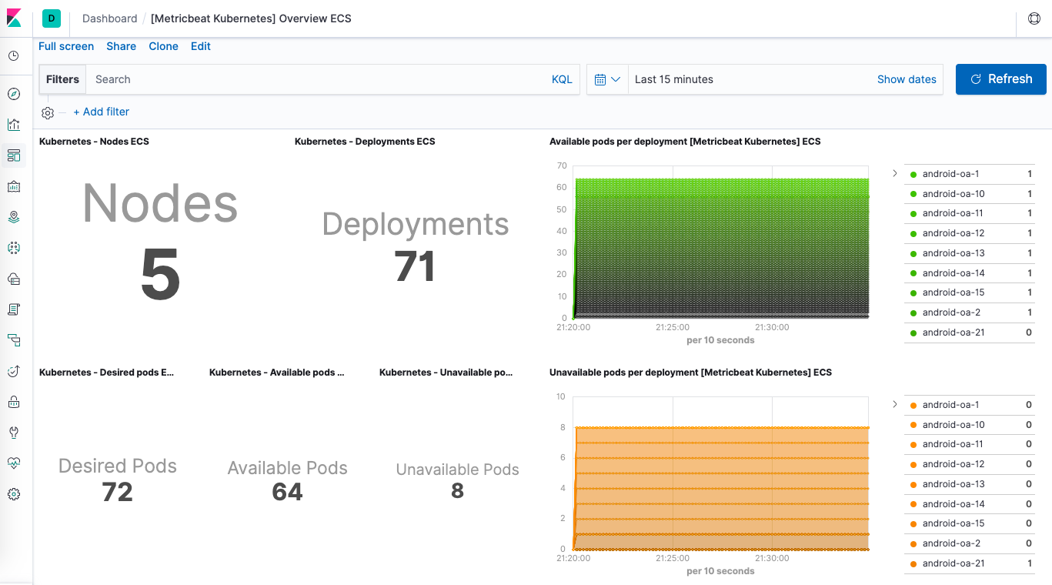The image size is (1052, 585).
Task: Click Kubernetes - Nodes ECS panel title
Action: tap(94, 142)
